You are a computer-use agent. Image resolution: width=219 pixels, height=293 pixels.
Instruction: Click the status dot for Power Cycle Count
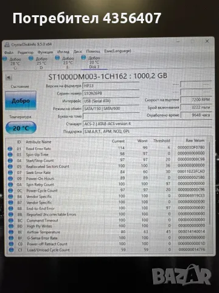coord(10,190)
